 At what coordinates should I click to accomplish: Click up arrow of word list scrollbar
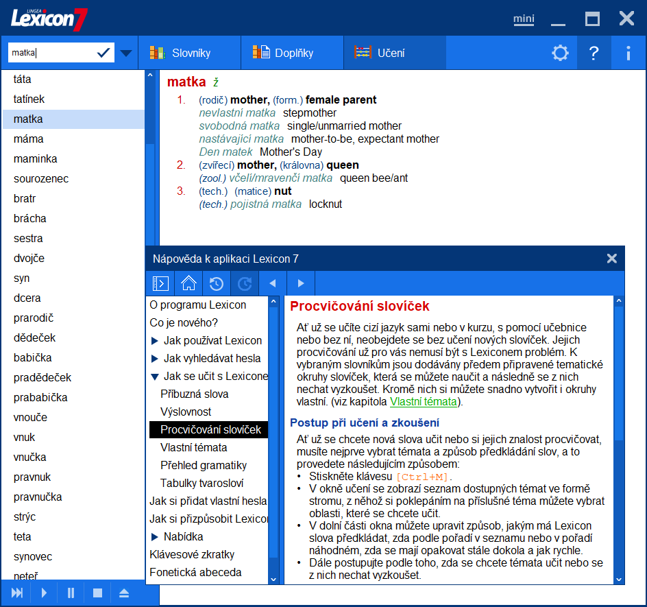150,75
